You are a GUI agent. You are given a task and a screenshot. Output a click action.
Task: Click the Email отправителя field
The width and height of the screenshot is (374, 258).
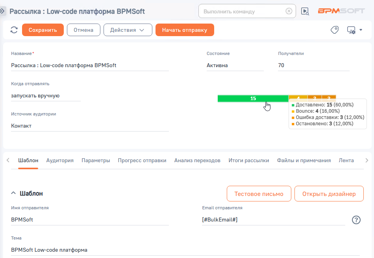[x=274, y=220]
